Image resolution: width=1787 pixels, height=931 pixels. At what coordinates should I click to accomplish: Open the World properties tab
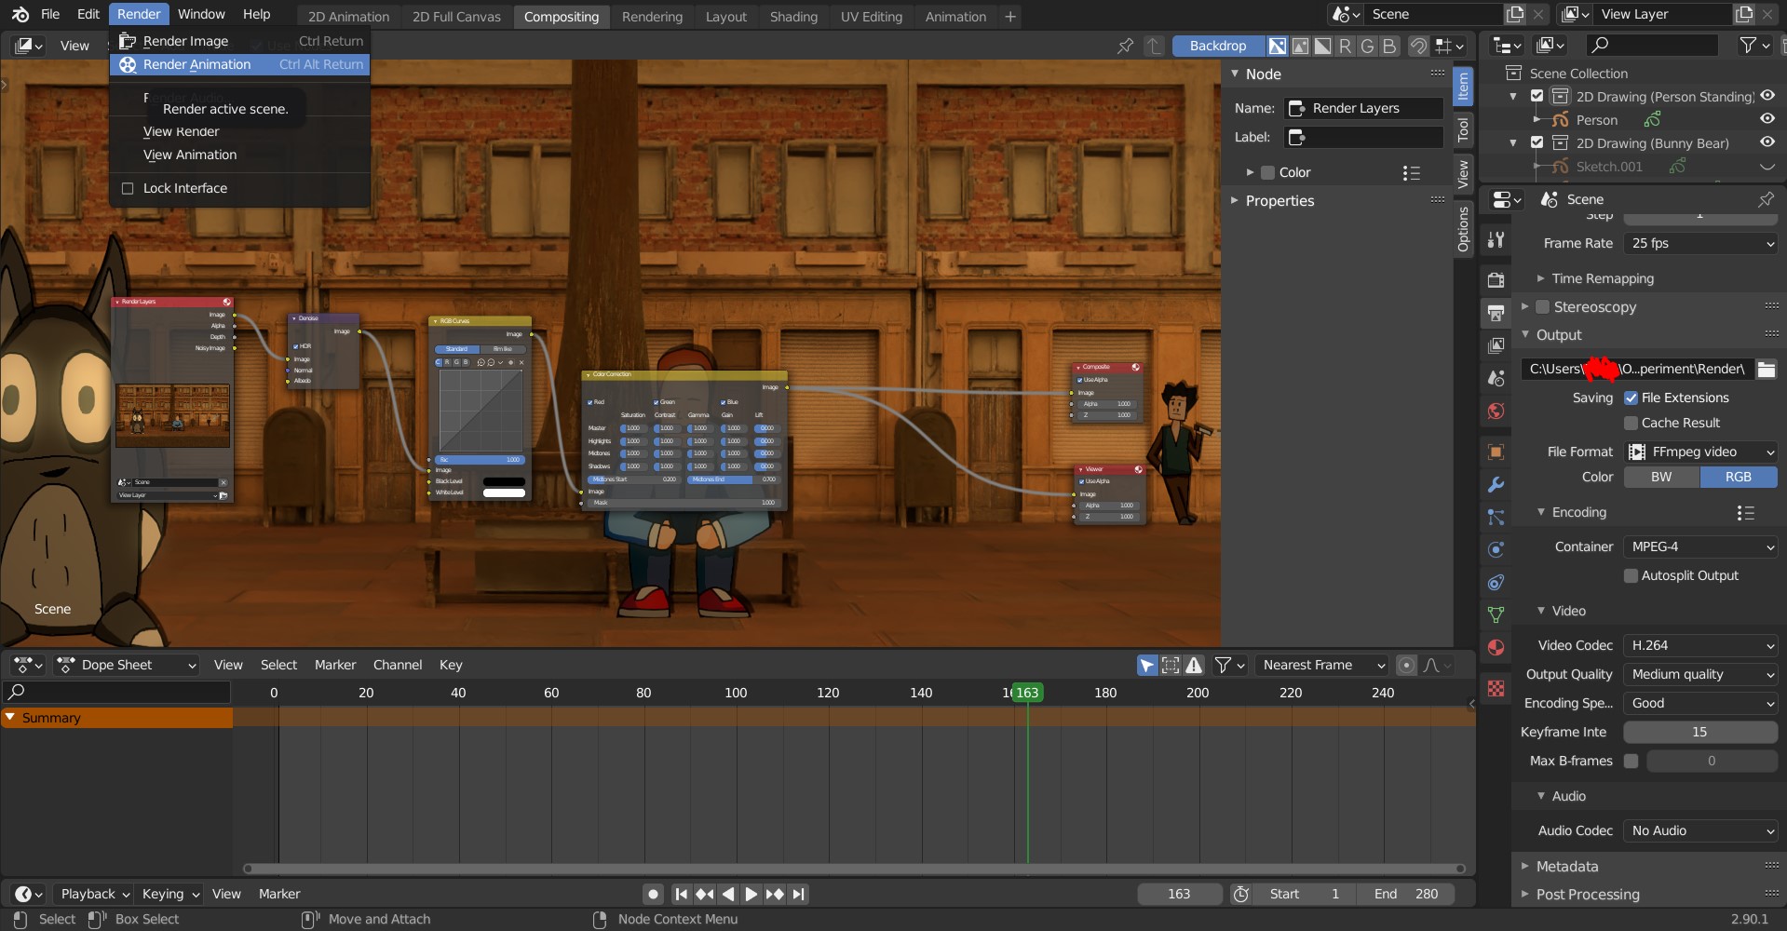[x=1496, y=411]
